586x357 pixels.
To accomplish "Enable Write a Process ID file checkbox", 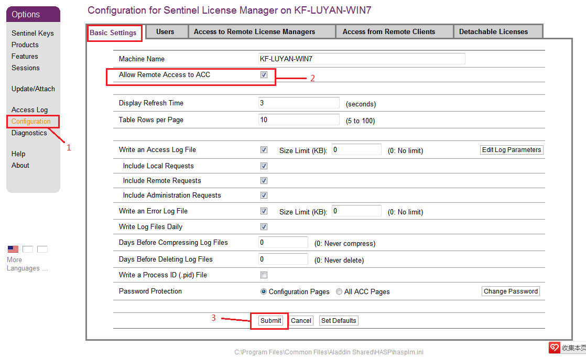I will [264, 275].
